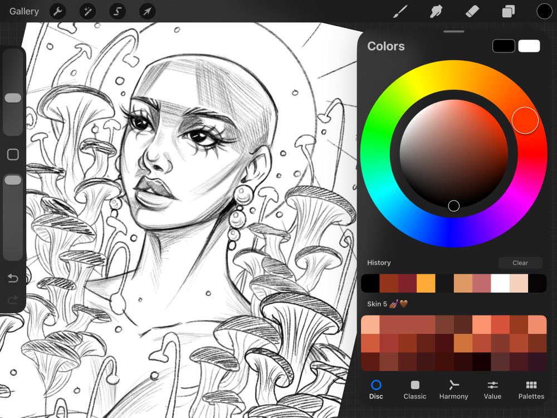Select the Eraser tool

coord(472,11)
